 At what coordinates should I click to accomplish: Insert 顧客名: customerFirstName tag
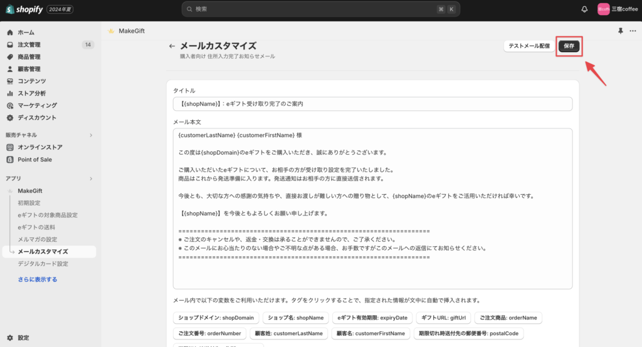click(x=371, y=333)
